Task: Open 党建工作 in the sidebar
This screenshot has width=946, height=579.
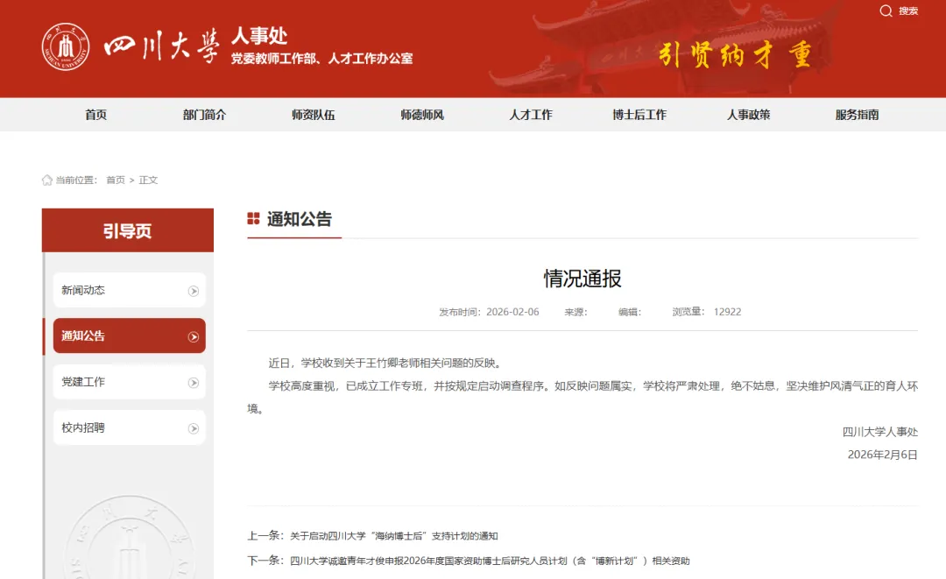Action: [x=129, y=382]
